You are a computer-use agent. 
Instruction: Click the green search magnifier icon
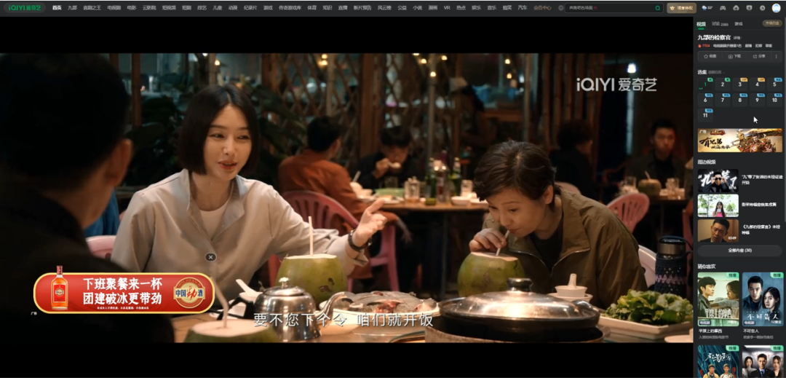(x=658, y=8)
